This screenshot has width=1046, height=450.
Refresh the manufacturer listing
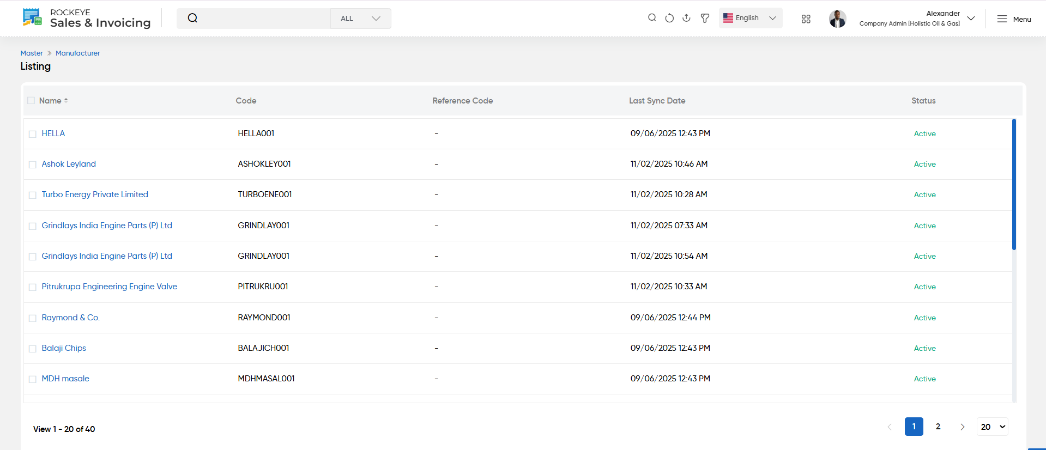click(669, 18)
